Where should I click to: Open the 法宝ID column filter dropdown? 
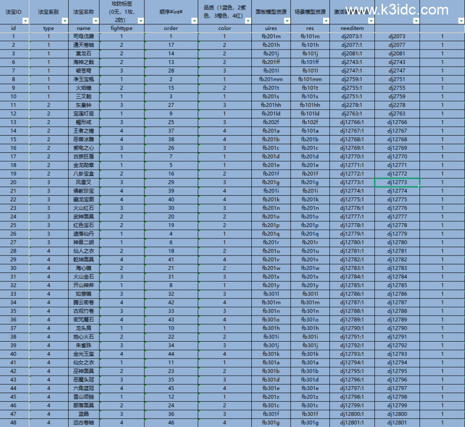[x=25, y=21]
